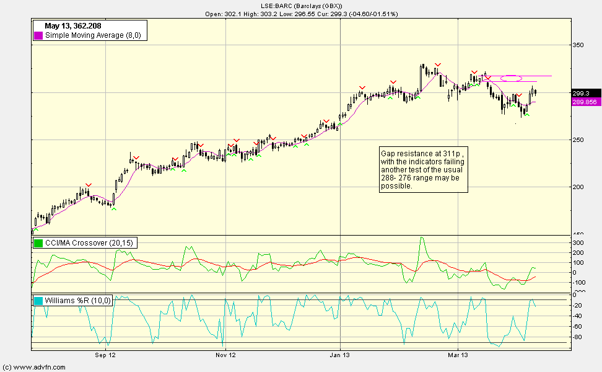Click the magenta Simple Moving Average legend swatch
The image size is (602, 372).
click(x=38, y=36)
